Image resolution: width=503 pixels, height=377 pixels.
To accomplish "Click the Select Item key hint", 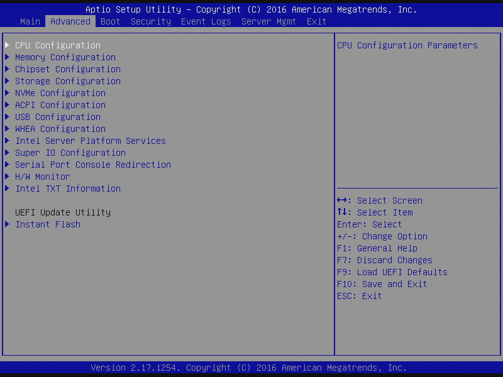I will 375,212.
